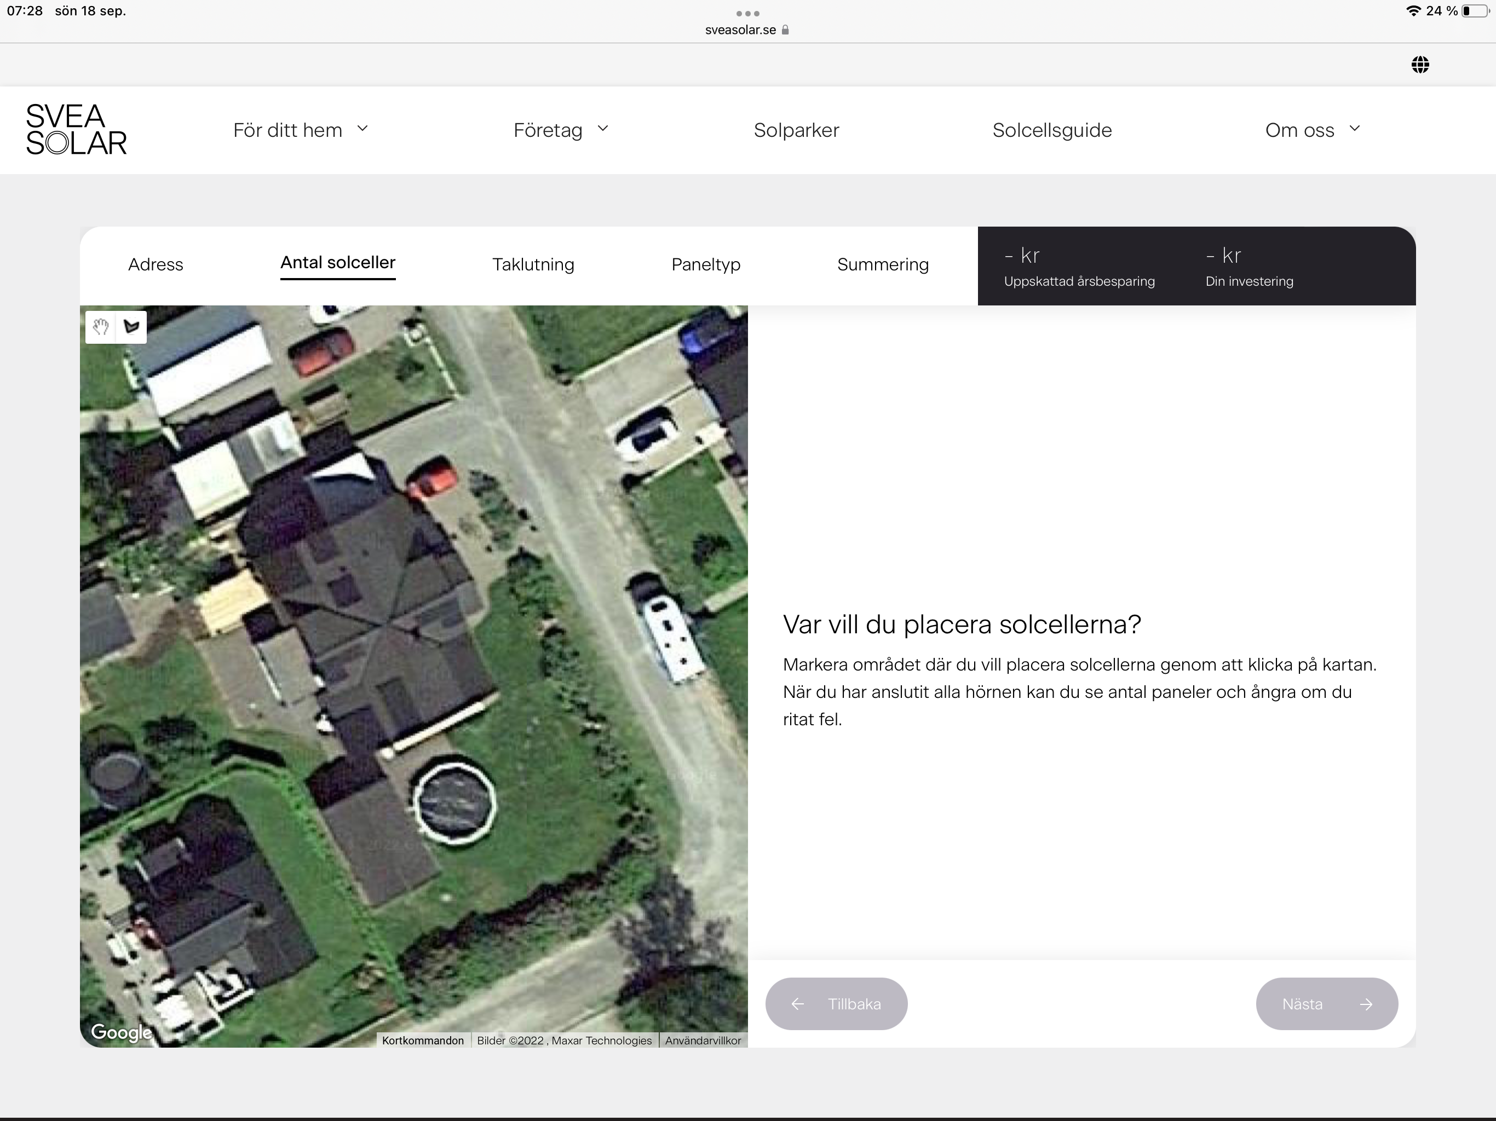Open the Solparker menu item
Screen dimensions: 1496x1121
pyautogui.click(x=796, y=130)
